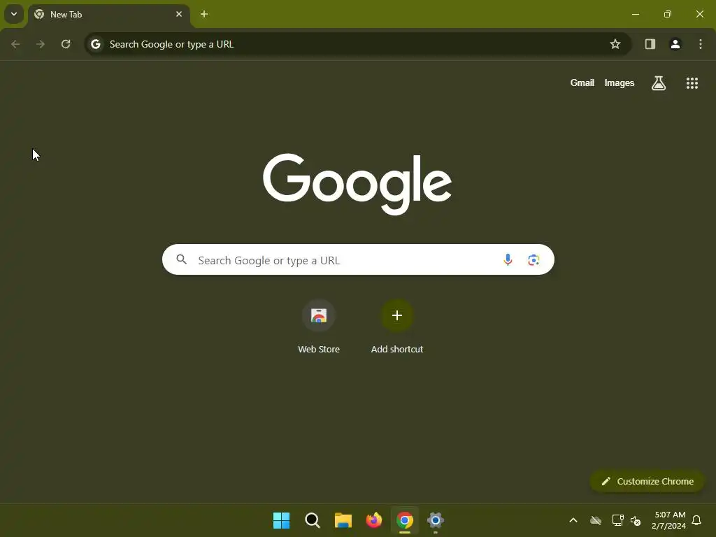Open Windows Start menu
The image size is (716, 537).
point(281,520)
